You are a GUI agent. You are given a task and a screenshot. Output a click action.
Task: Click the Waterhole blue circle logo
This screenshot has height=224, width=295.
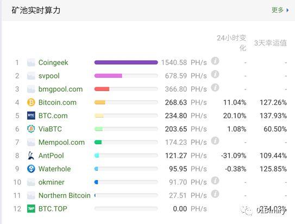point(31,169)
